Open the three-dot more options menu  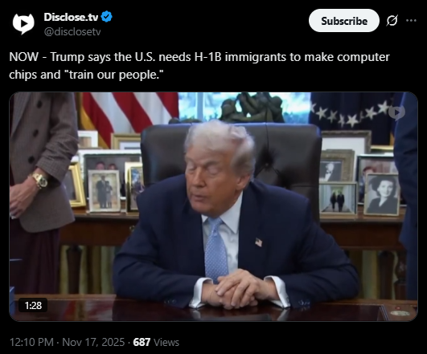click(411, 20)
